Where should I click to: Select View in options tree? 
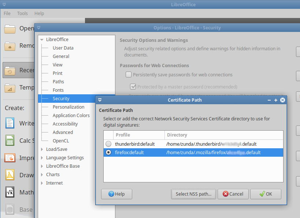(x=58, y=65)
